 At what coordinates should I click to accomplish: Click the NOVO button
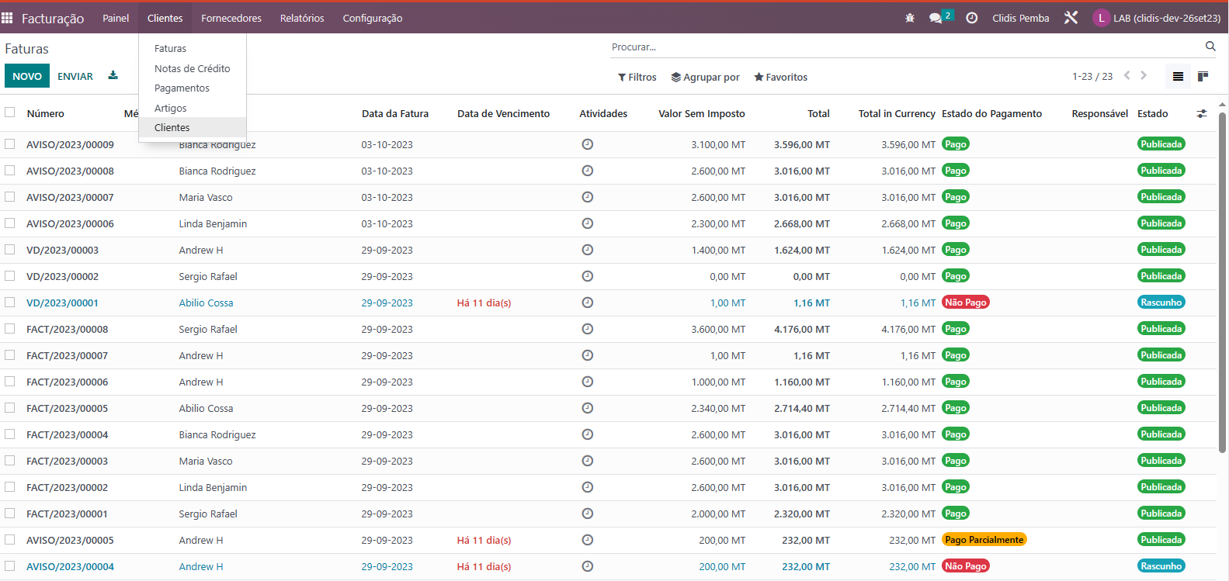pyautogui.click(x=27, y=76)
